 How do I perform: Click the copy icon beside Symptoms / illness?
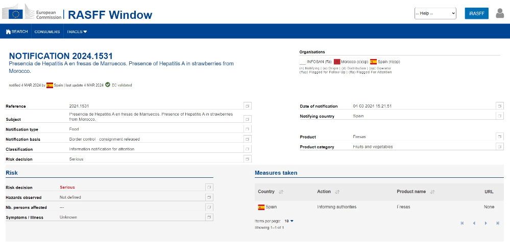point(209,218)
